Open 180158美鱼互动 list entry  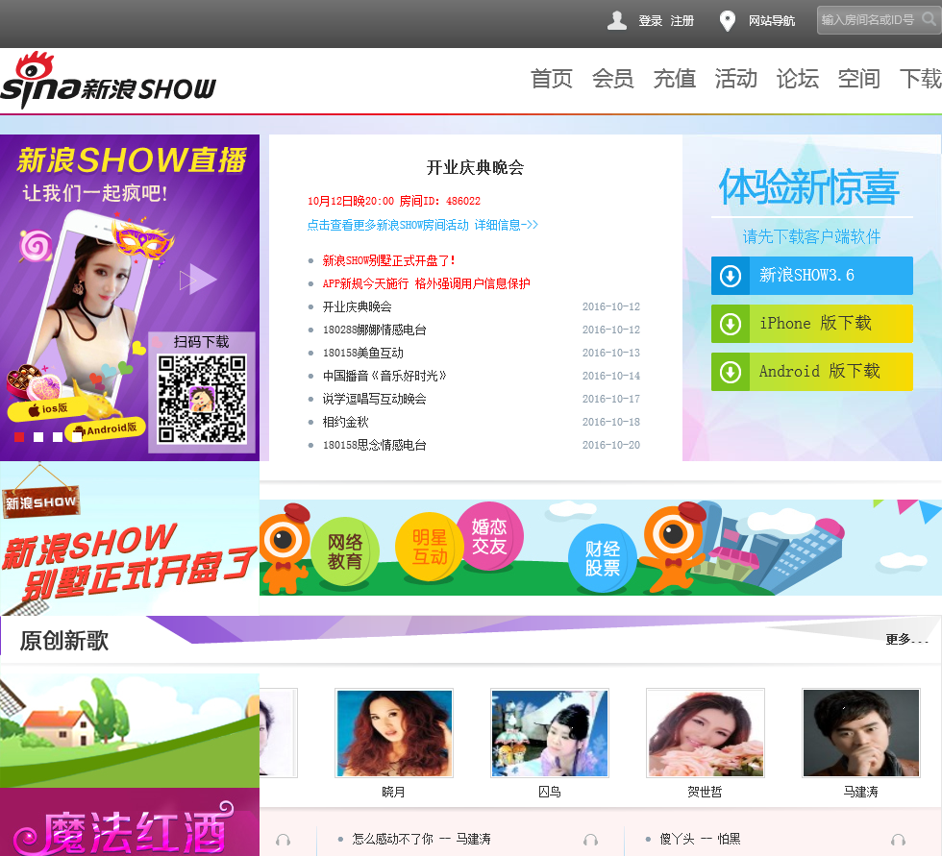363,353
